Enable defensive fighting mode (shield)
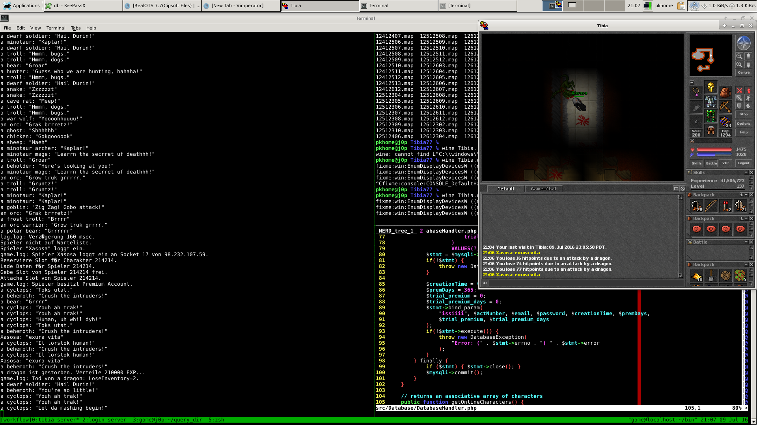757x425 pixels. [740, 106]
